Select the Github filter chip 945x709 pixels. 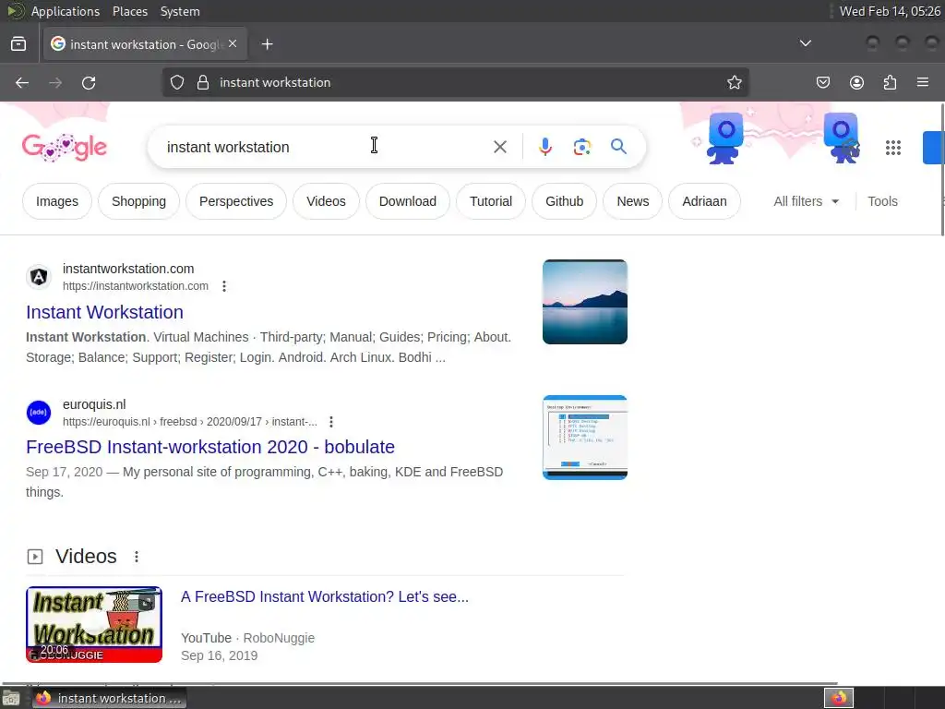coord(564,201)
